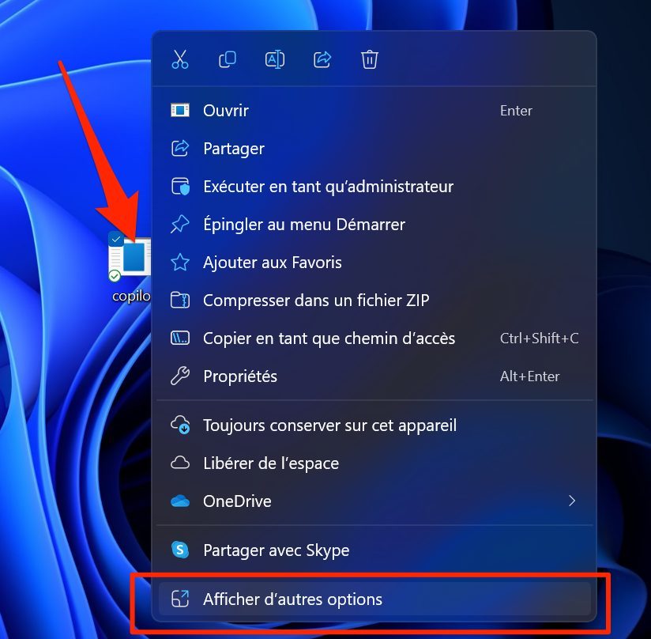Choose Épingler au menu Démarrer
The height and width of the screenshot is (639, 651).
click(374, 225)
